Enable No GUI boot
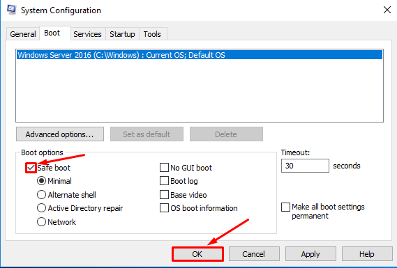Viewport: 397px width, 268px height. [164, 168]
